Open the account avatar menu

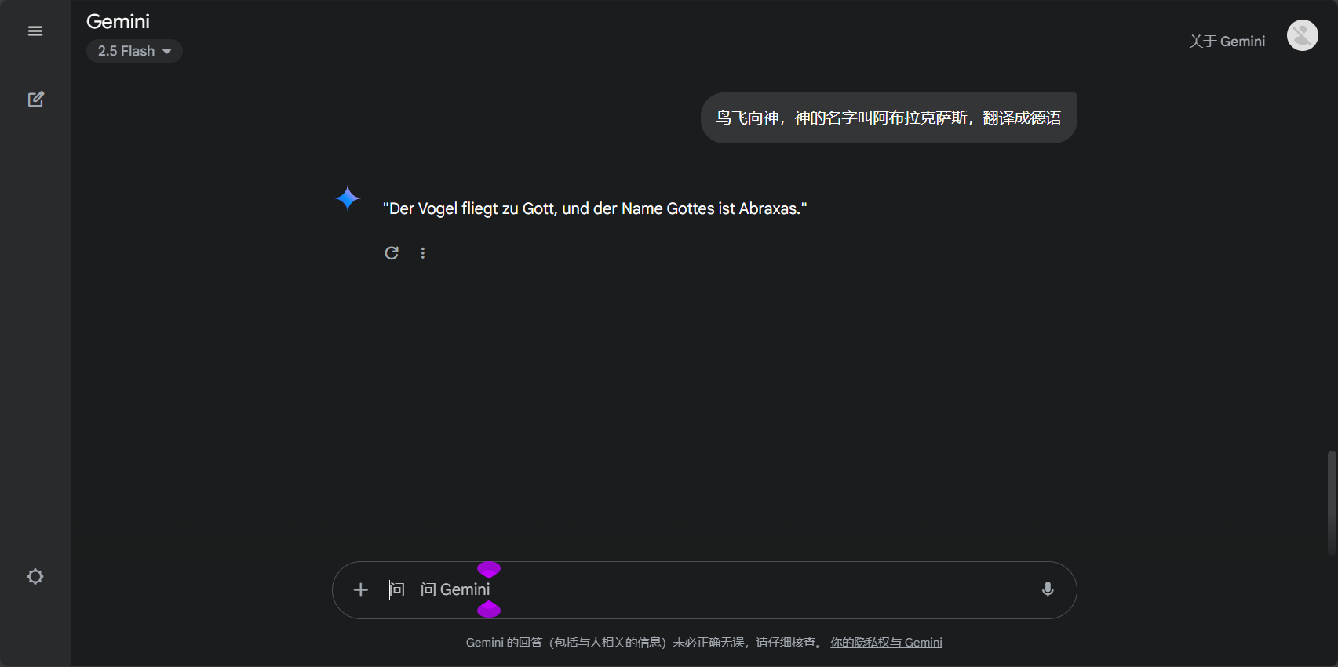click(x=1303, y=35)
